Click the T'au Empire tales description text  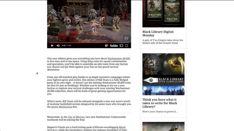coord(163,41)
